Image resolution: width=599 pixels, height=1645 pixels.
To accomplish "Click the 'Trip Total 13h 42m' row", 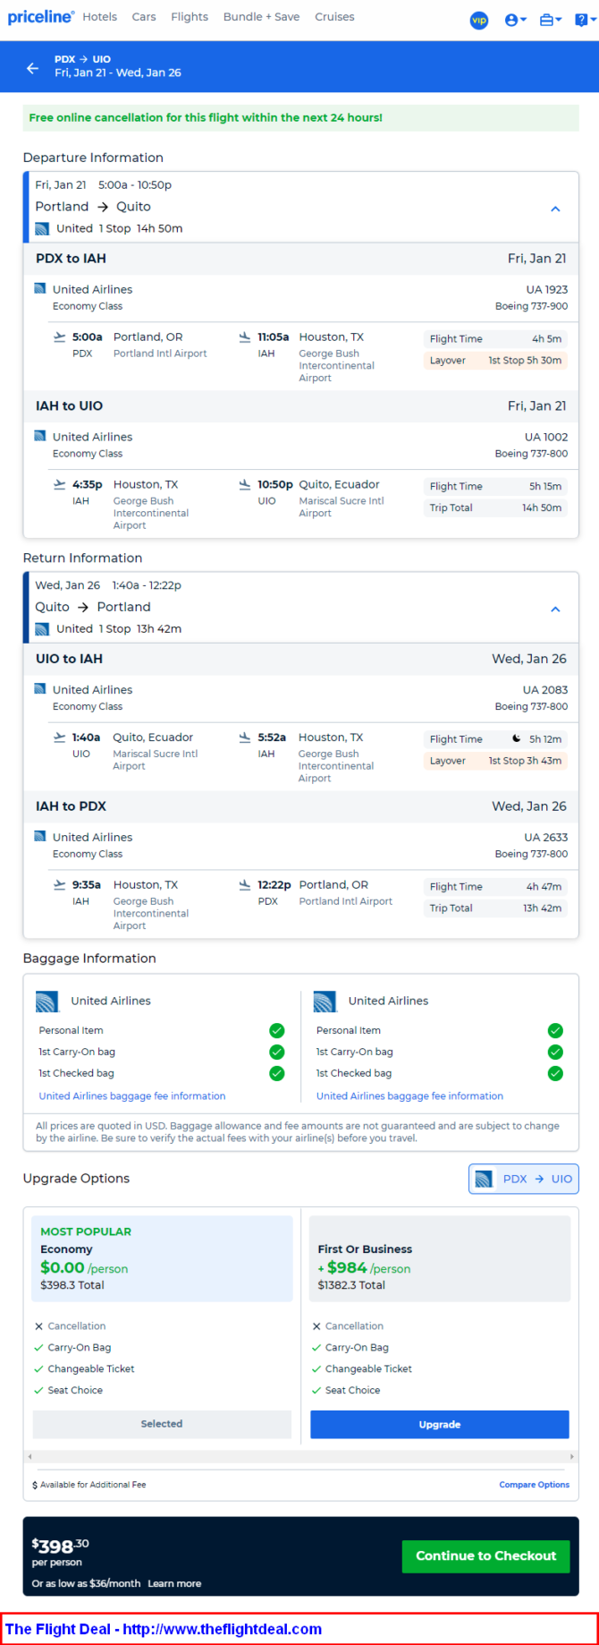I will point(495,908).
